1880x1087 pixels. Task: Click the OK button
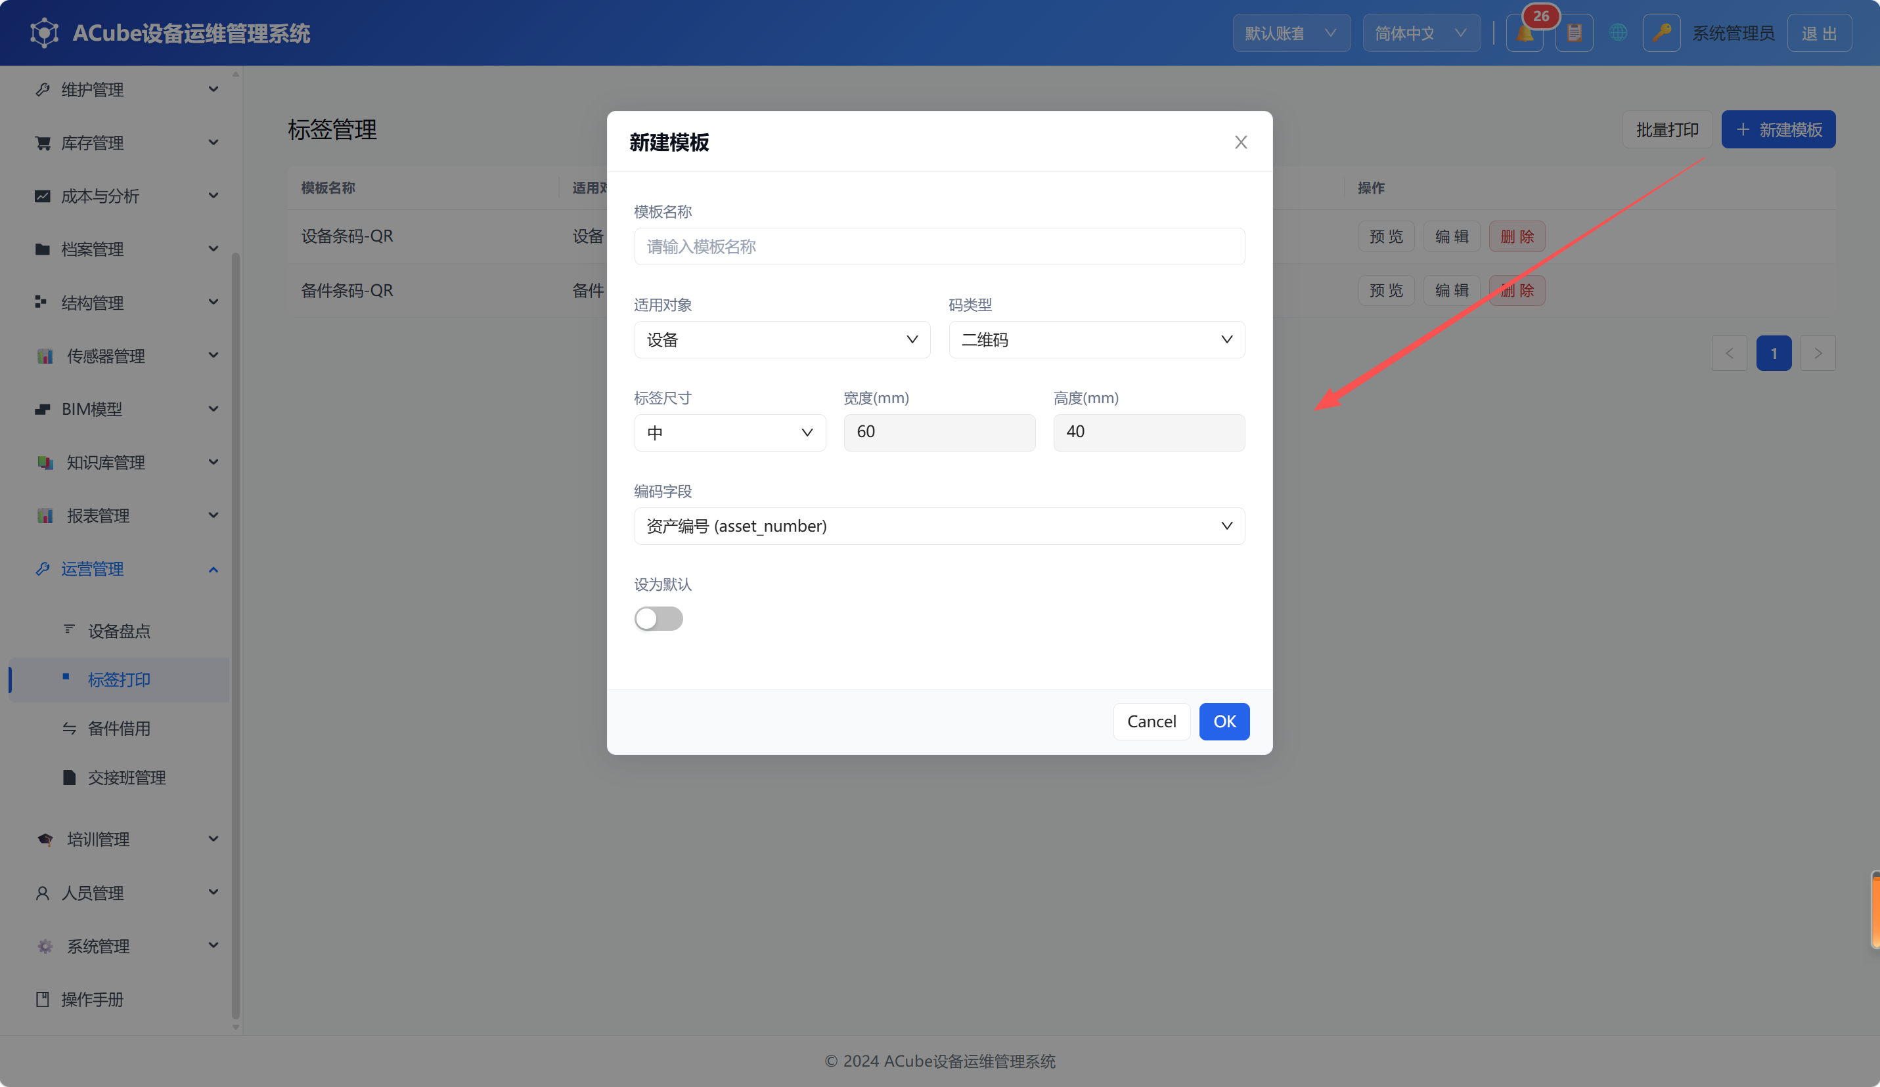[1224, 721]
